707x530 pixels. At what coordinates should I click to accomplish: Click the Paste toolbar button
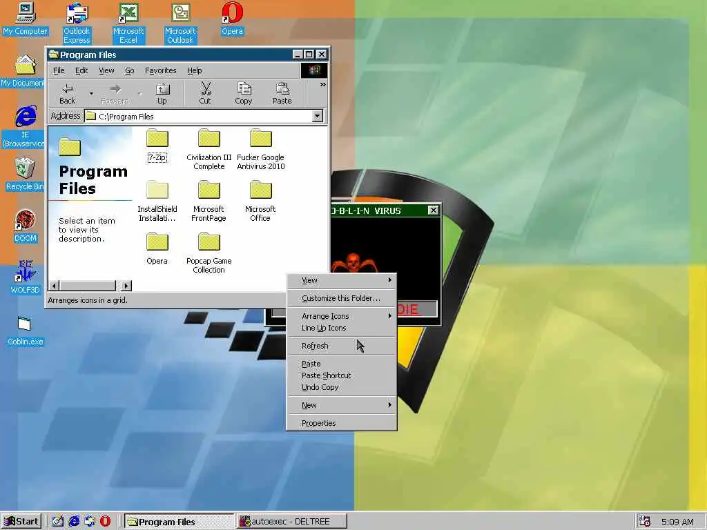282,94
